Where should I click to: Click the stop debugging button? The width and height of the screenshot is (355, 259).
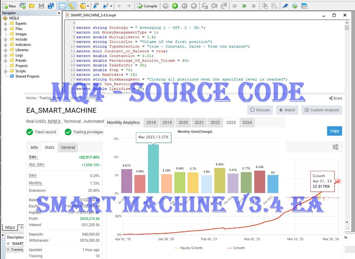194,6
